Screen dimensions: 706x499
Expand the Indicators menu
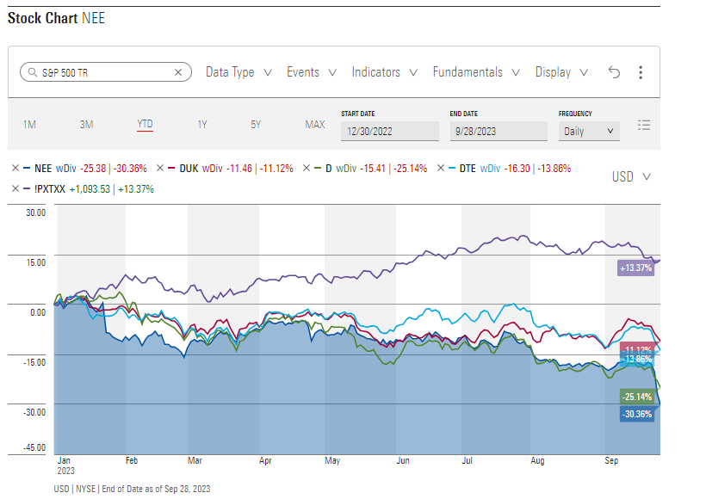point(385,72)
